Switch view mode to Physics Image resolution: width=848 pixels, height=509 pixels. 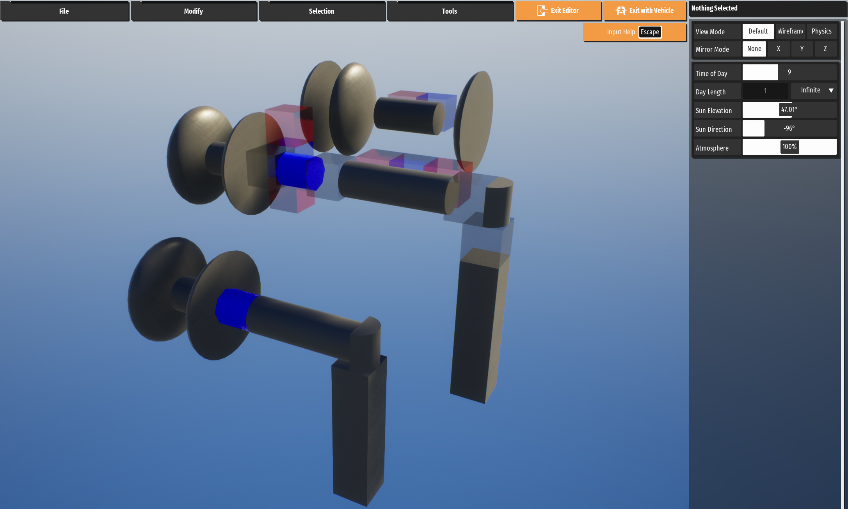tap(821, 31)
